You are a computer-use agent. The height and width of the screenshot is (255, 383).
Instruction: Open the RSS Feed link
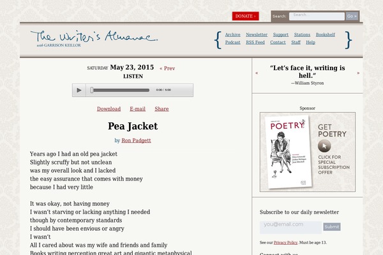[x=255, y=42]
